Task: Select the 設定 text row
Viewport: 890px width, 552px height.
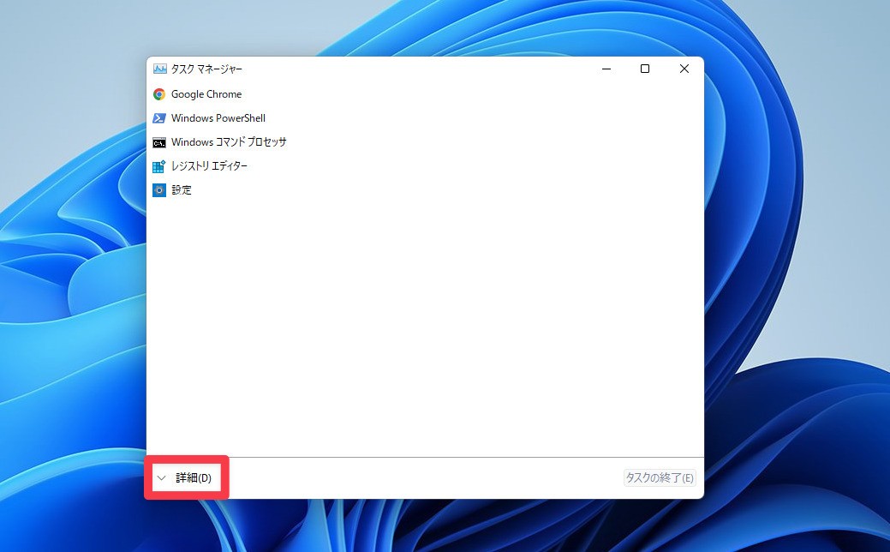Action: (182, 190)
